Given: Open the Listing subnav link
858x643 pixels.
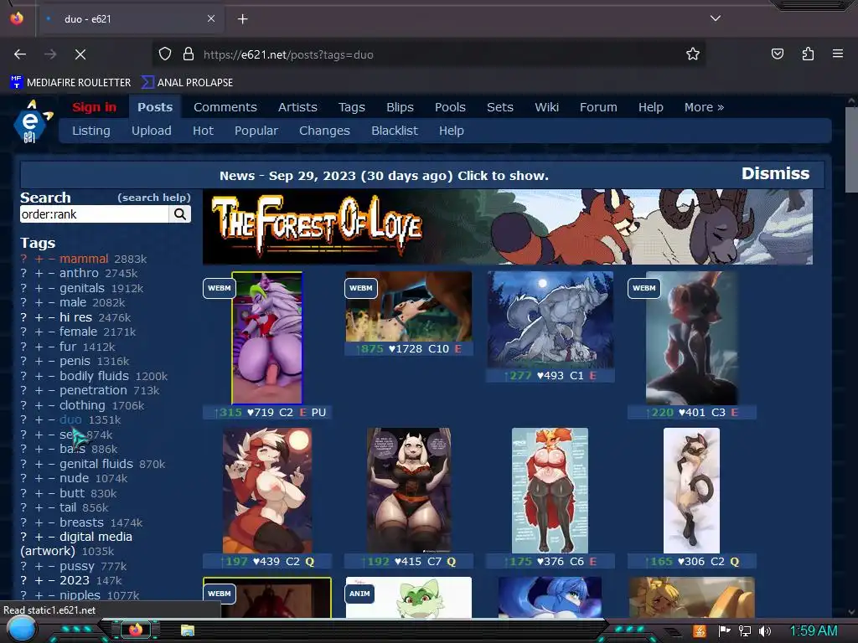Looking at the screenshot, I should point(90,131).
